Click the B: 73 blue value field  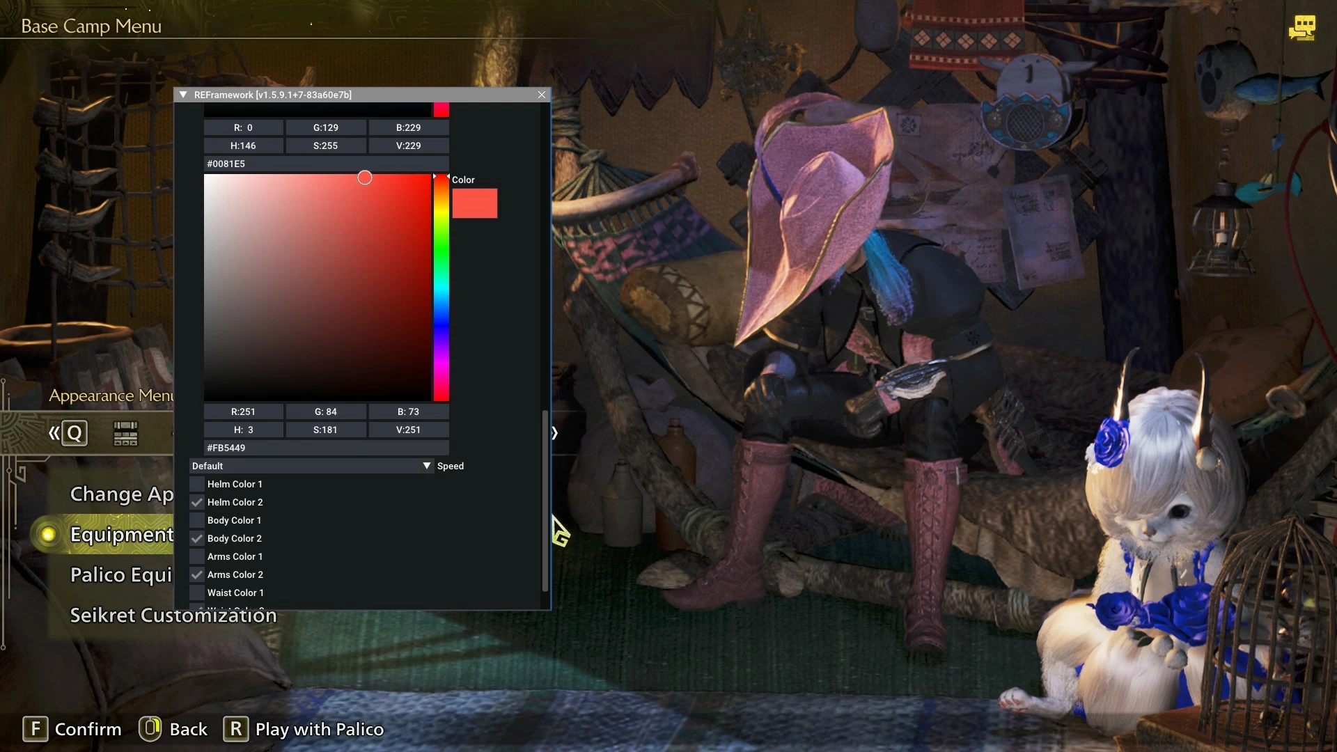[409, 412]
